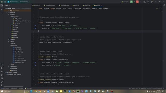Open the manage run configuration dropdown
Viewport: 166px width, 93px height.
[x=125, y=2]
